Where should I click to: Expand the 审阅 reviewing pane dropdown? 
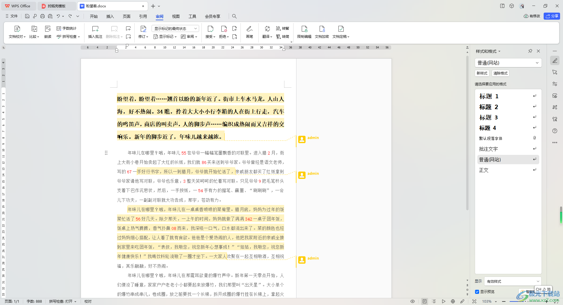(189, 37)
